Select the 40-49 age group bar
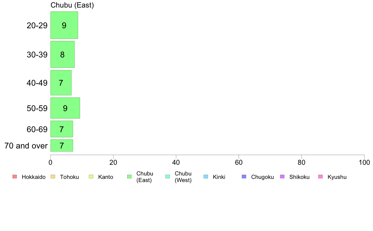 tap(61, 83)
